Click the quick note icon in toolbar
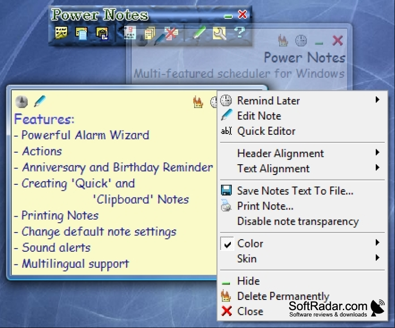The height and width of the screenshot is (328, 395). click(81, 33)
